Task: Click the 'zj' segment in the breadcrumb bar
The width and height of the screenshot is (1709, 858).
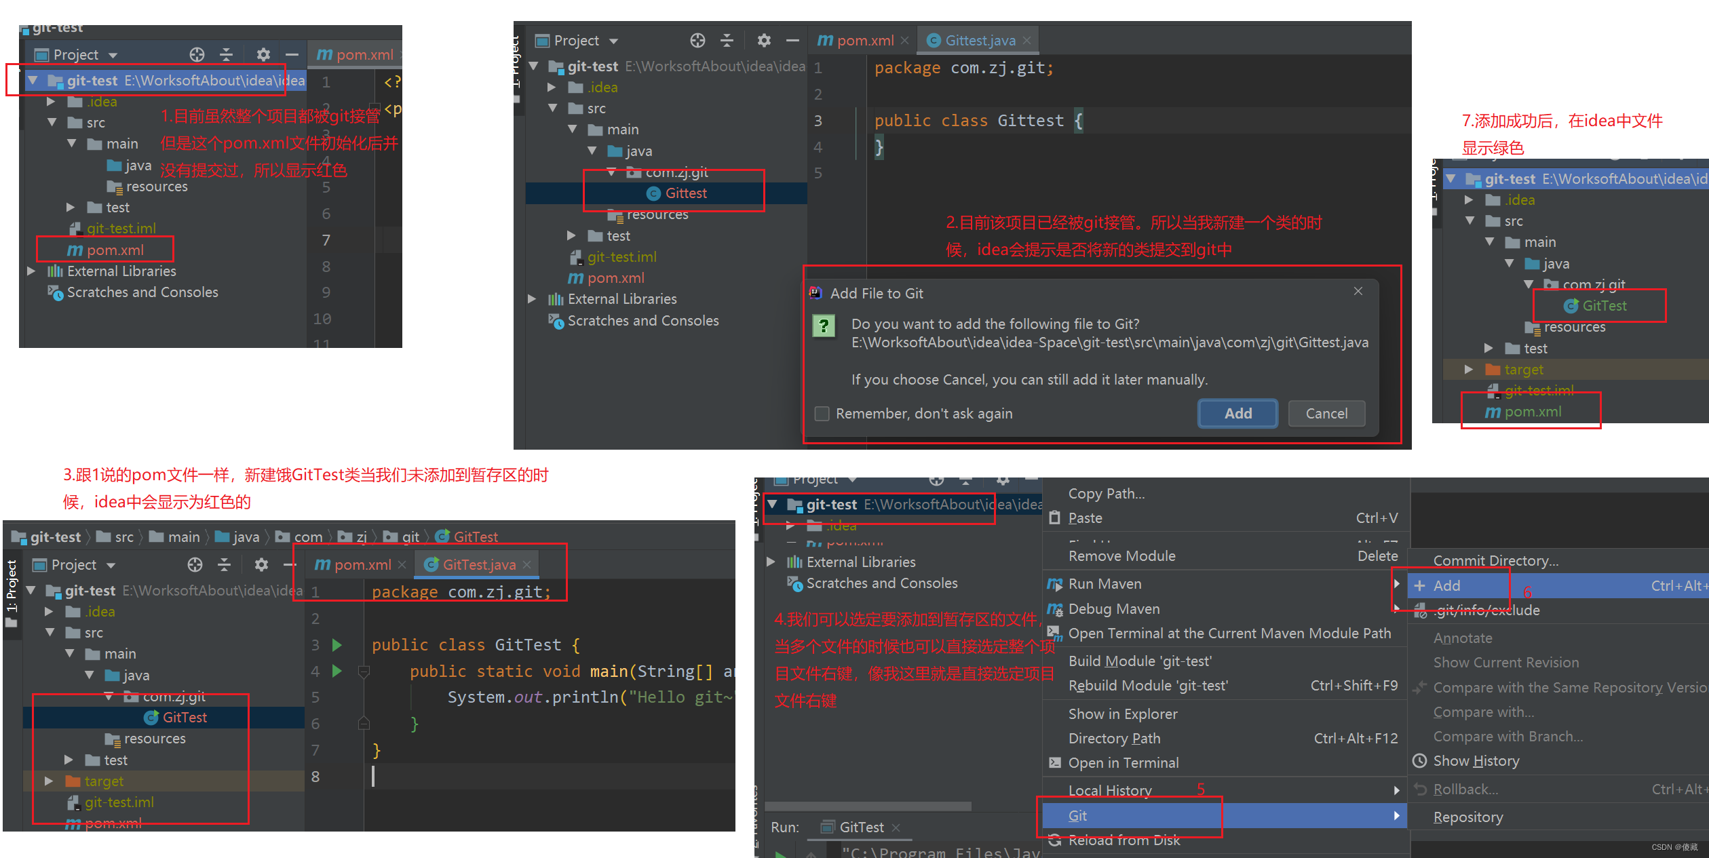Action: 353,537
